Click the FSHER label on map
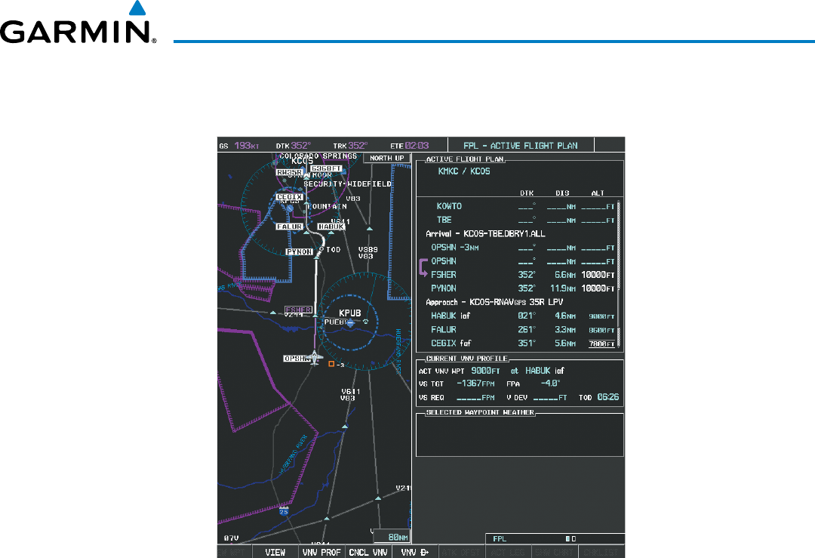 click(298, 310)
